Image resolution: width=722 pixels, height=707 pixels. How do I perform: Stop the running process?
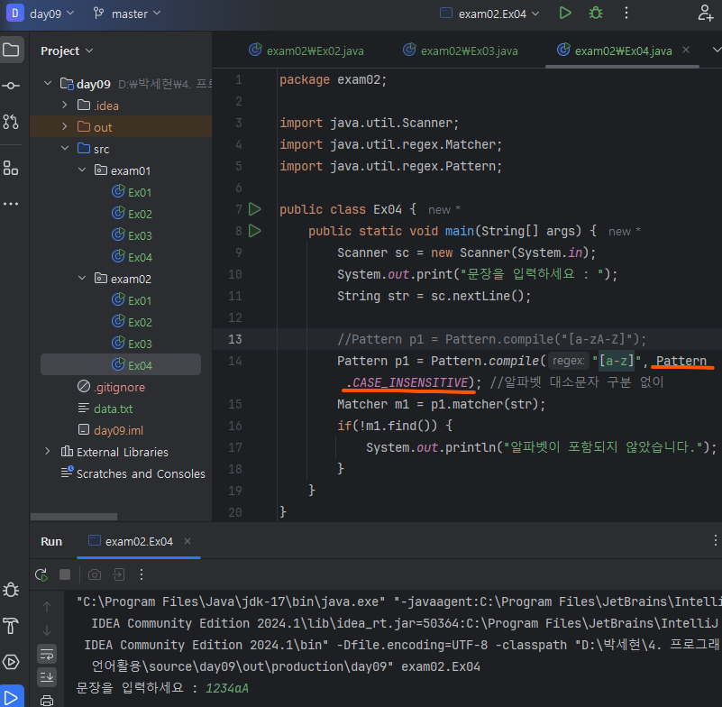tap(65, 574)
